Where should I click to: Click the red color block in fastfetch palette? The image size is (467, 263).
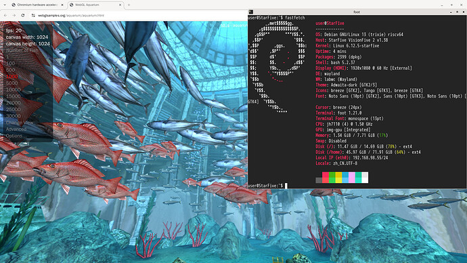click(326, 177)
